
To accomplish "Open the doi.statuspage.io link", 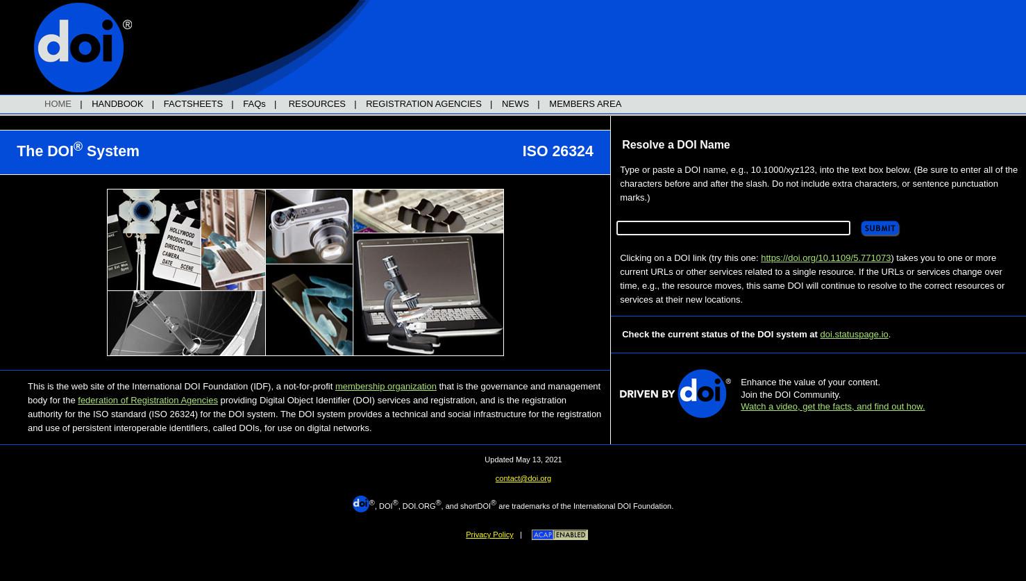I will point(854,335).
